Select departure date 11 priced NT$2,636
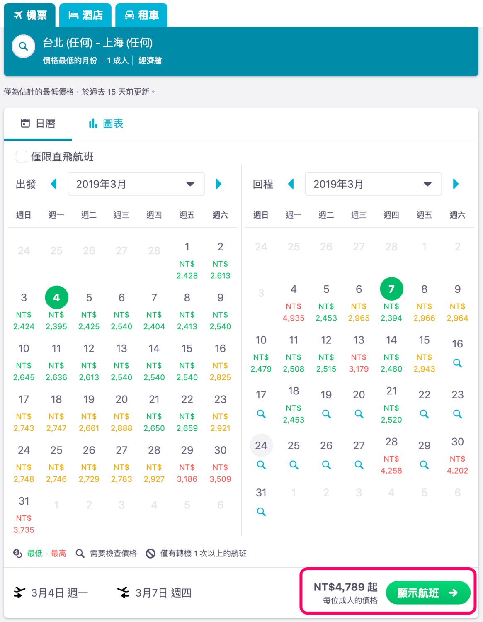This screenshot has height=622, width=483. (56, 362)
